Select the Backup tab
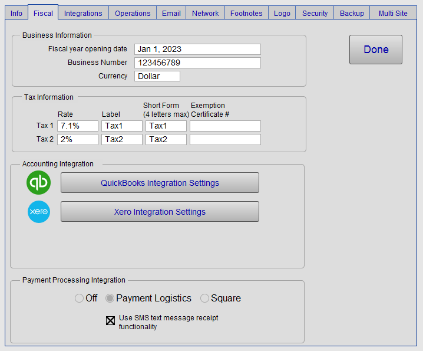Image resolution: width=423 pixels, height=351 pixels. pyautogui.click(x=352, y=13)
